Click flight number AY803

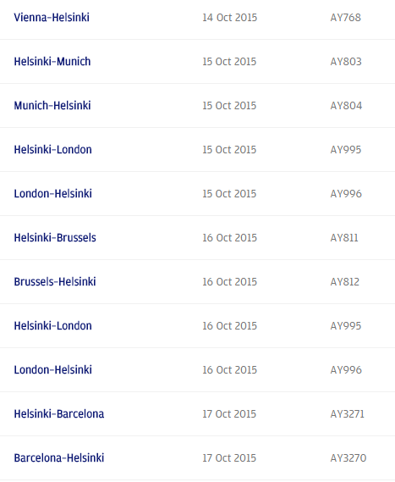(346, 62)
